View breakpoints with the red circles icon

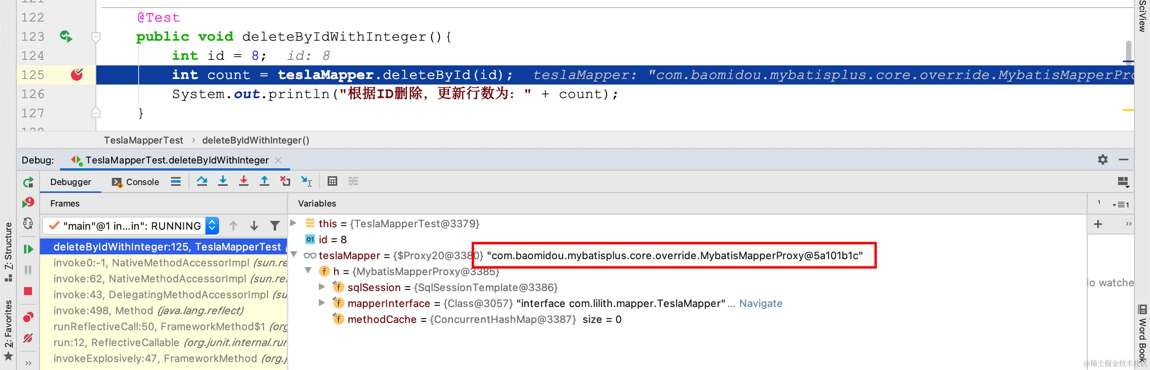[28, 317]
